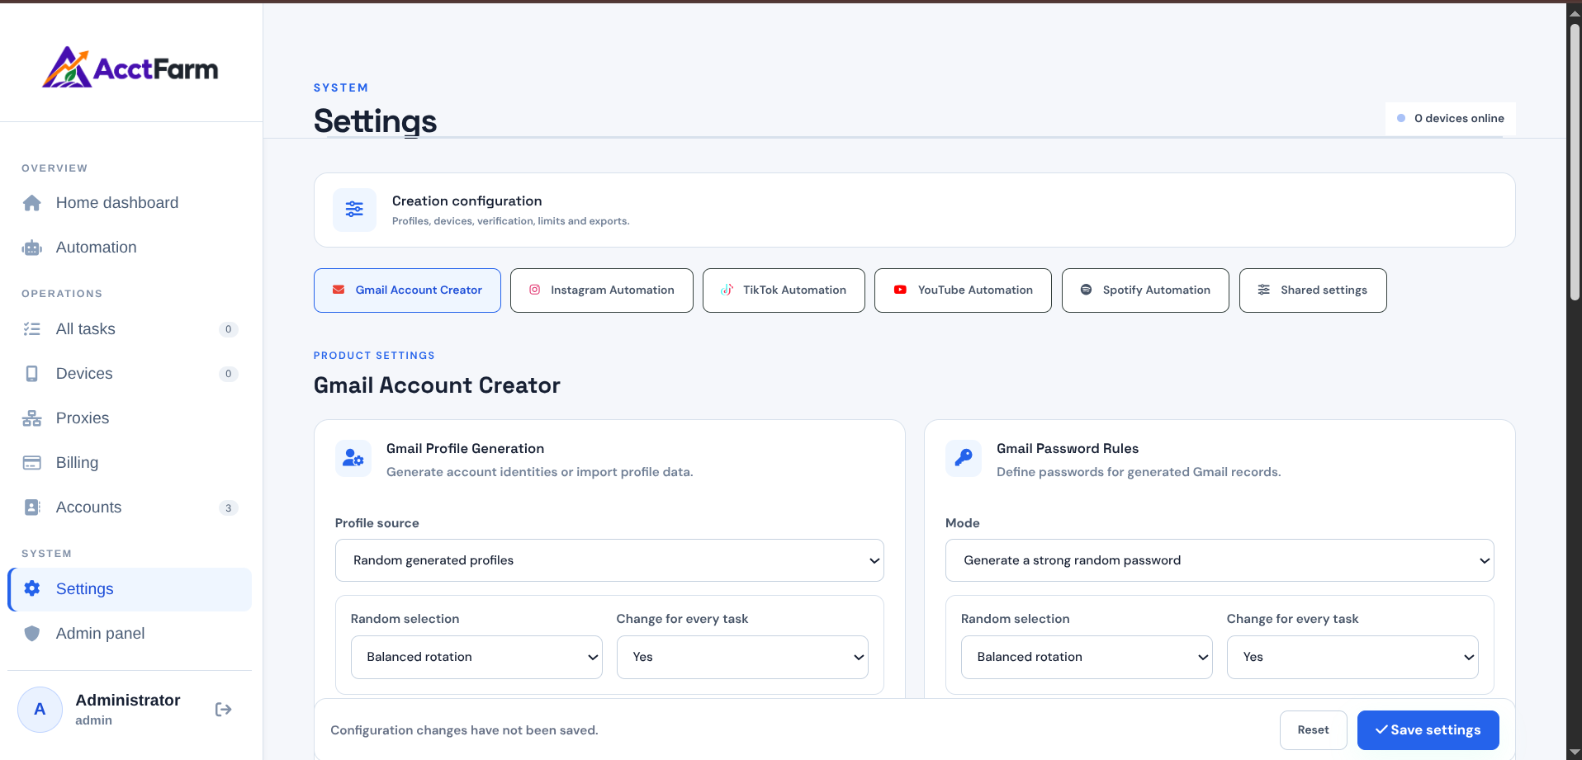Click the Accounts contact-book icon
This screenshot has width=1582, height=760.
pyautogui.click(x=32, y=507)
